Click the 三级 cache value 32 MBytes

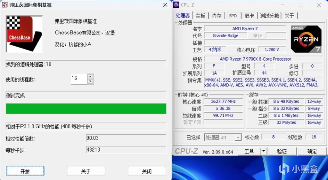(x=286, y=122)
